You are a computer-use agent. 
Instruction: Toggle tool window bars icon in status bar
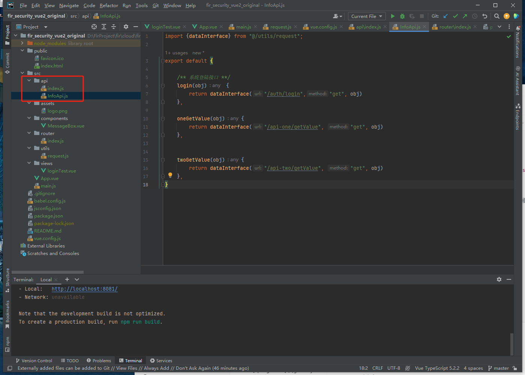pos(10,368)
